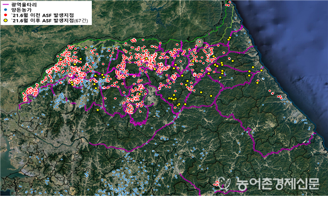Screen dimensions: 328x198
Task: Click the yellow dot legend symbol
Action: click(x=6, y=21)
